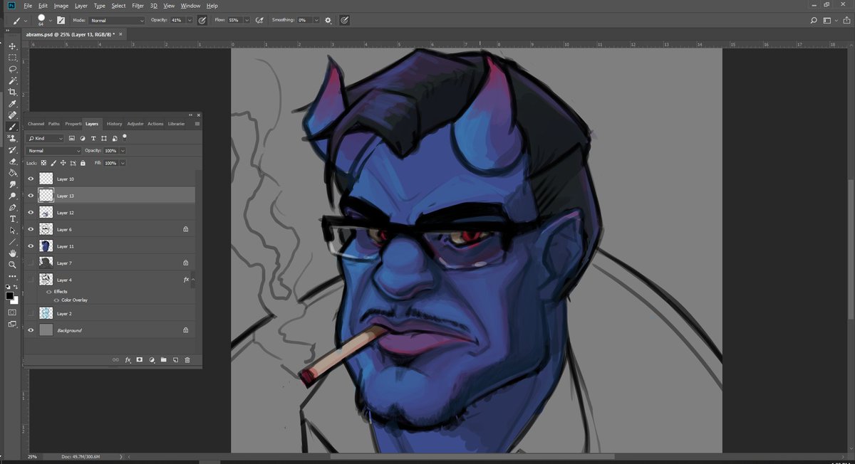
Task: Open the layer Opacity 100% dropdown arrow
Action: 123,151
